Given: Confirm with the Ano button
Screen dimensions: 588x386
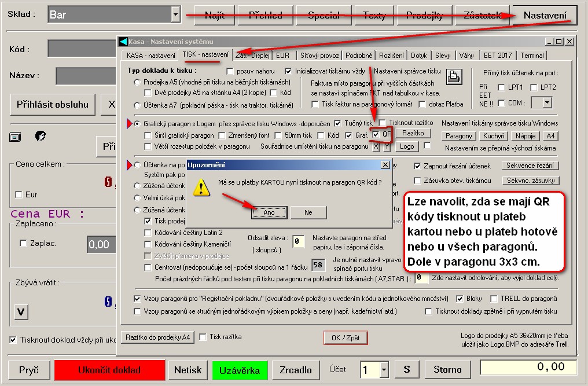Looking at the screenshot, I should pyautogui.click(x=269, y=212).
